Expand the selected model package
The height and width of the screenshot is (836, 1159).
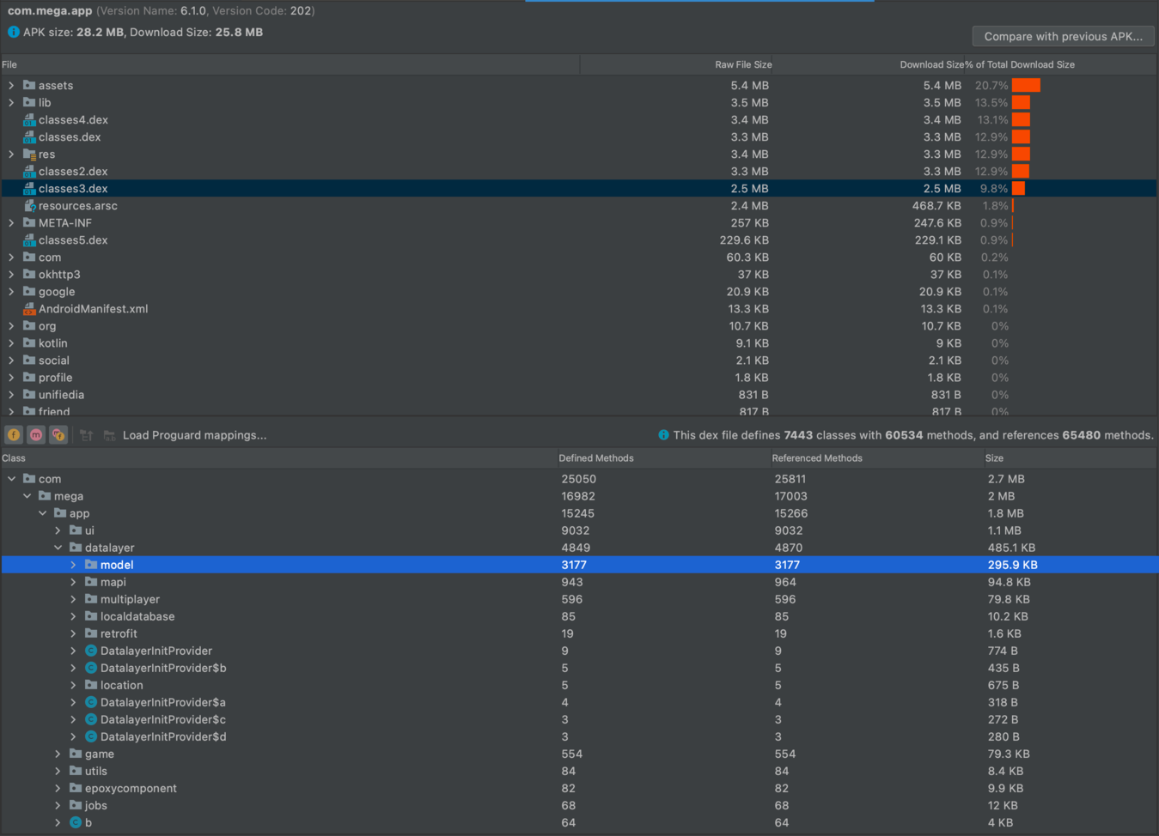[x=73, y=565]
